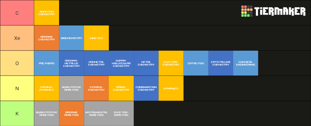Select the green K tier label
Image resolution: width=311 pixels, height=126 pixels.
(17, 113)
